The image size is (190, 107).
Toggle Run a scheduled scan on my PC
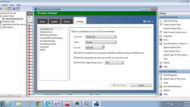[72, 32]
